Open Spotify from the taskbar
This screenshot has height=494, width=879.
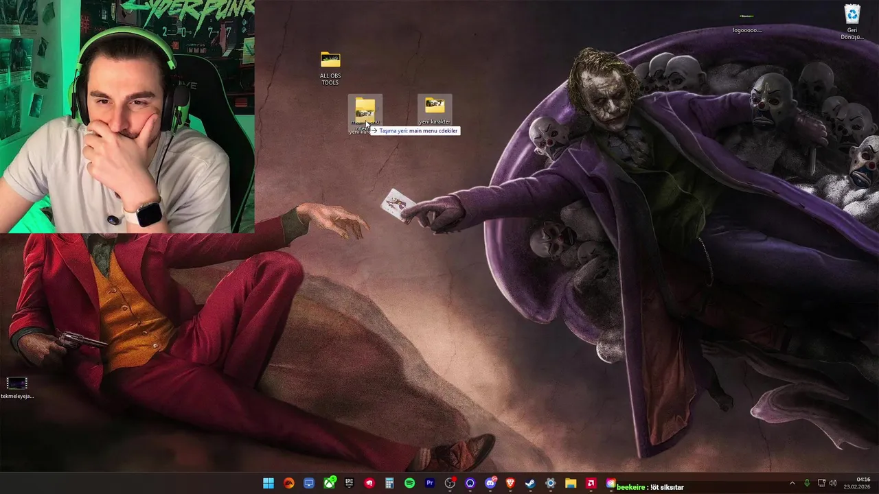coord(410,483)
